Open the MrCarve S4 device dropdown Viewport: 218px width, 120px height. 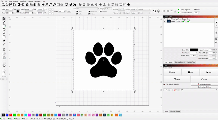[195, 90]
